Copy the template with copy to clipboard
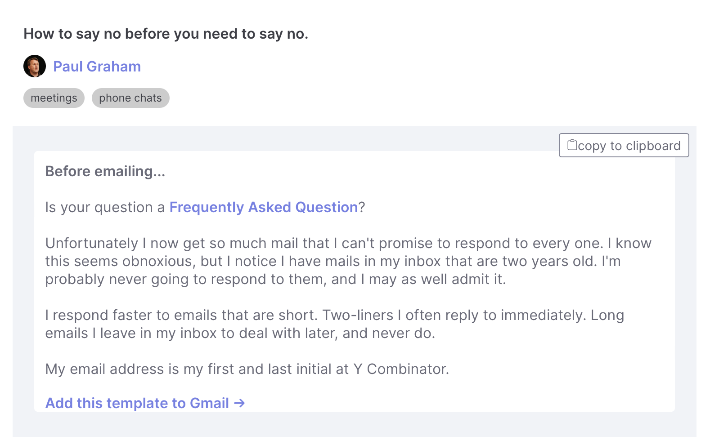Screen dimensions: 710x445 pos(624,145)
